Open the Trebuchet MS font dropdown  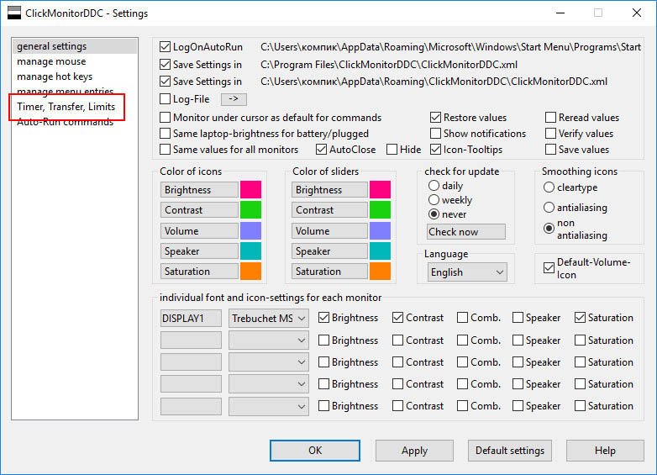point(269,318)
